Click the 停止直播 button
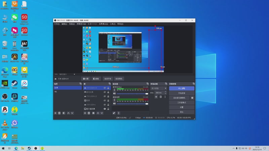 (x=182, y=88)
